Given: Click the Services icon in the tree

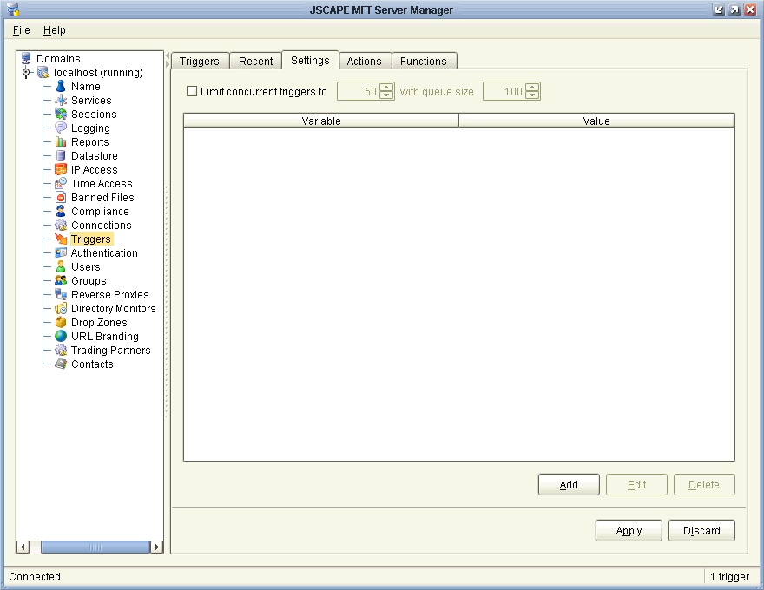Looking at the screenshot, I should point(61,101).
